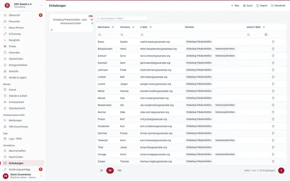The width and height of the screenshot is (290, 181).
Task: Start a Rundmail to recipients
Action: click(278, 5)
